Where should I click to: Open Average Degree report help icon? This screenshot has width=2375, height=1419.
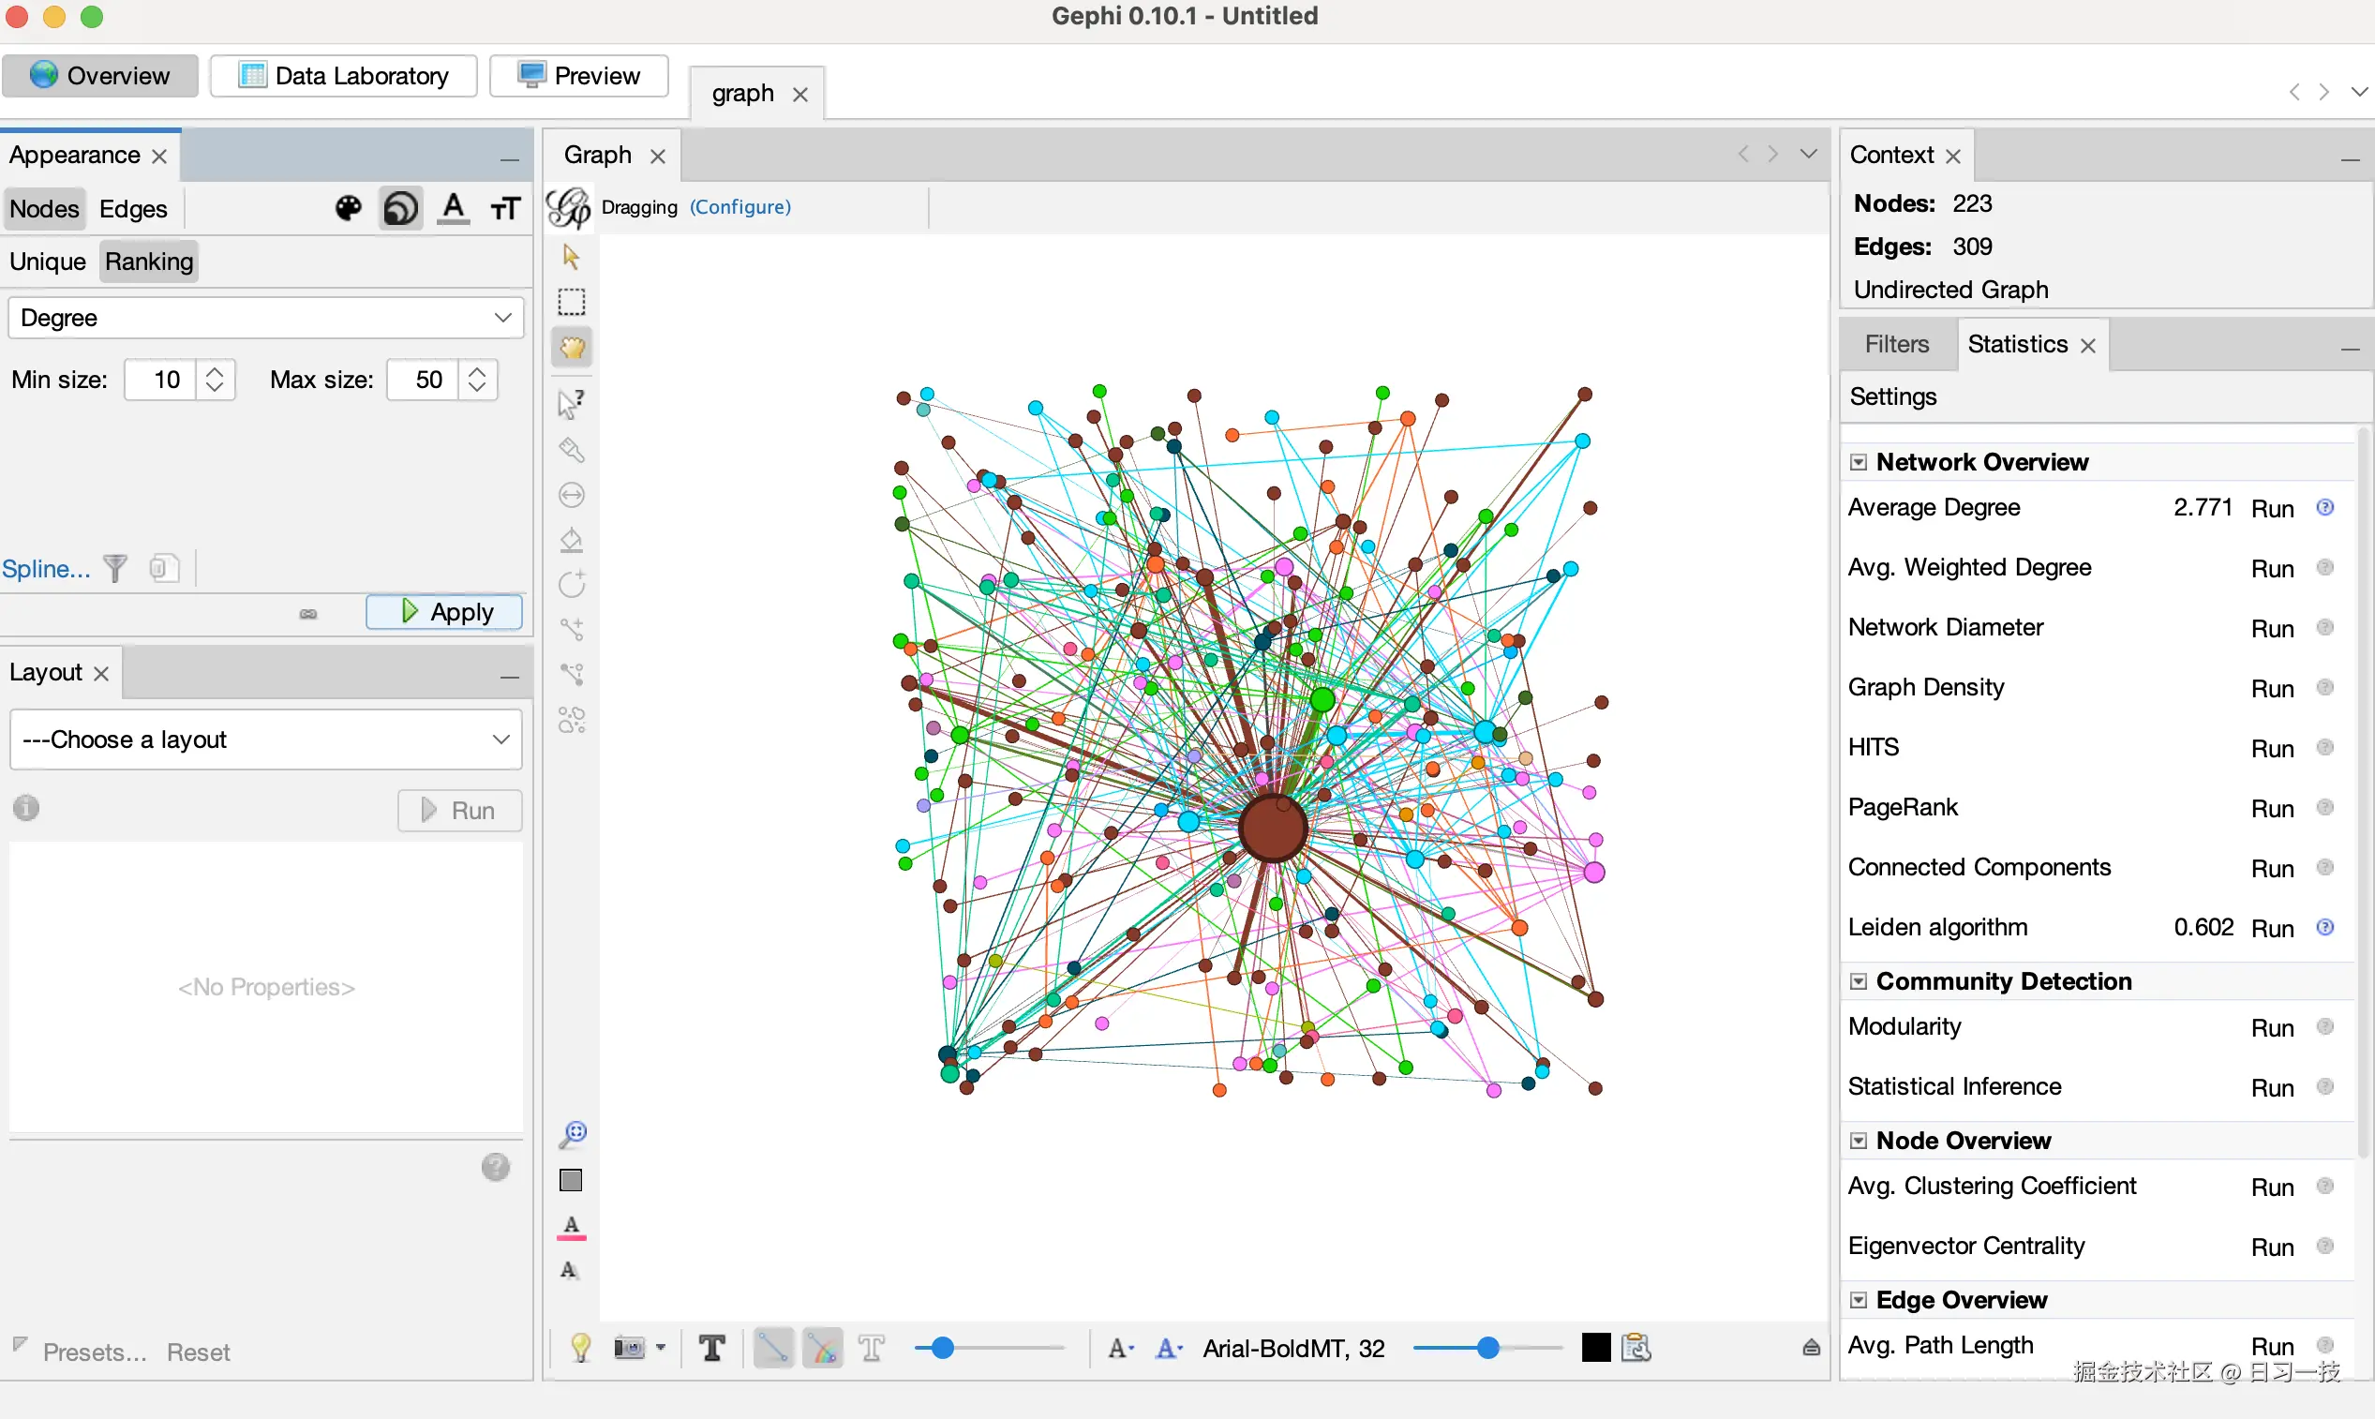pos(2325,508)
